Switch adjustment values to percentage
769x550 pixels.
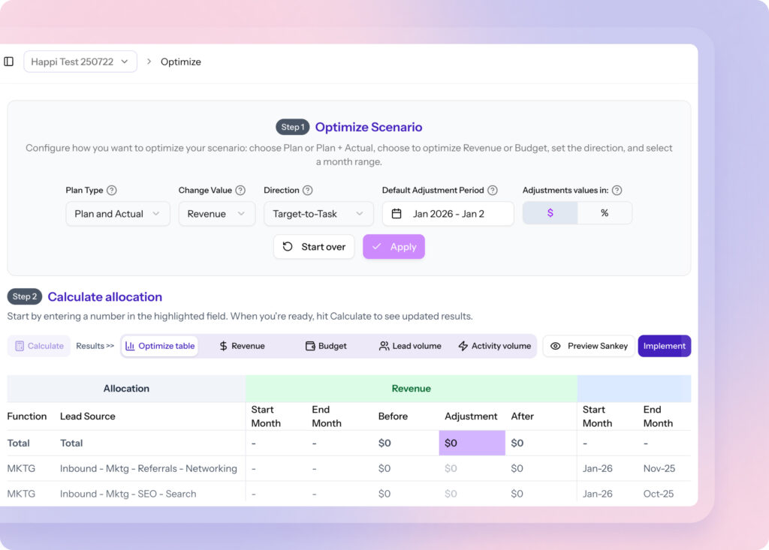pos(605,213)
